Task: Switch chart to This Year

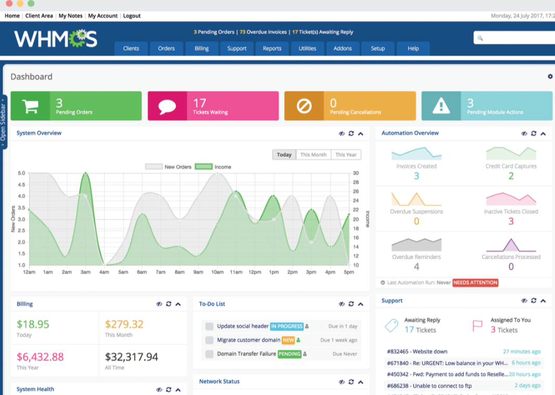Action: coord(346,154)
